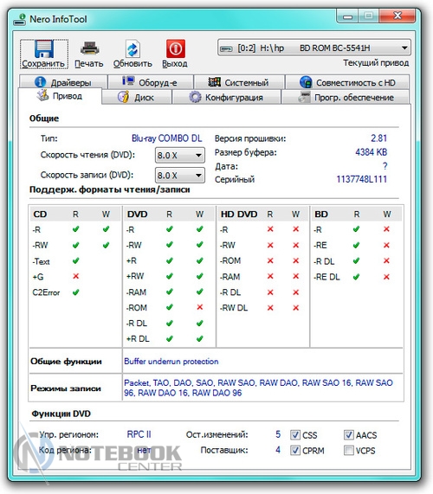Click the Buffer underrun protection text
Screen dimensions: 433x494
pos(171,362)
